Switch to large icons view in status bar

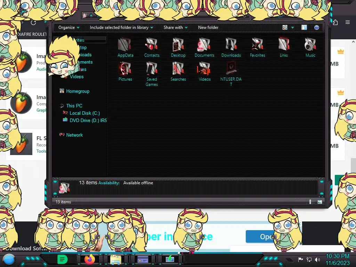(x=320, y=202)
